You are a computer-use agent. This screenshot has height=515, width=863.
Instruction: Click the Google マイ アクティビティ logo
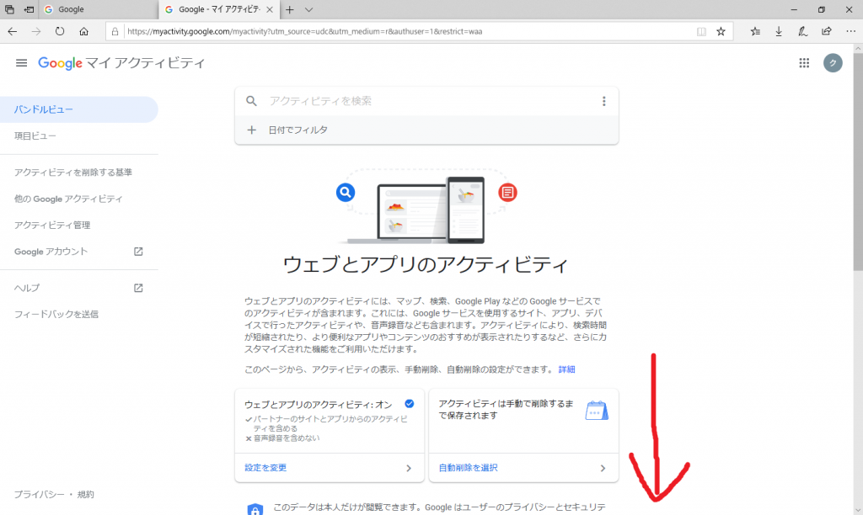pyautogui.click(x=121, y=63)
